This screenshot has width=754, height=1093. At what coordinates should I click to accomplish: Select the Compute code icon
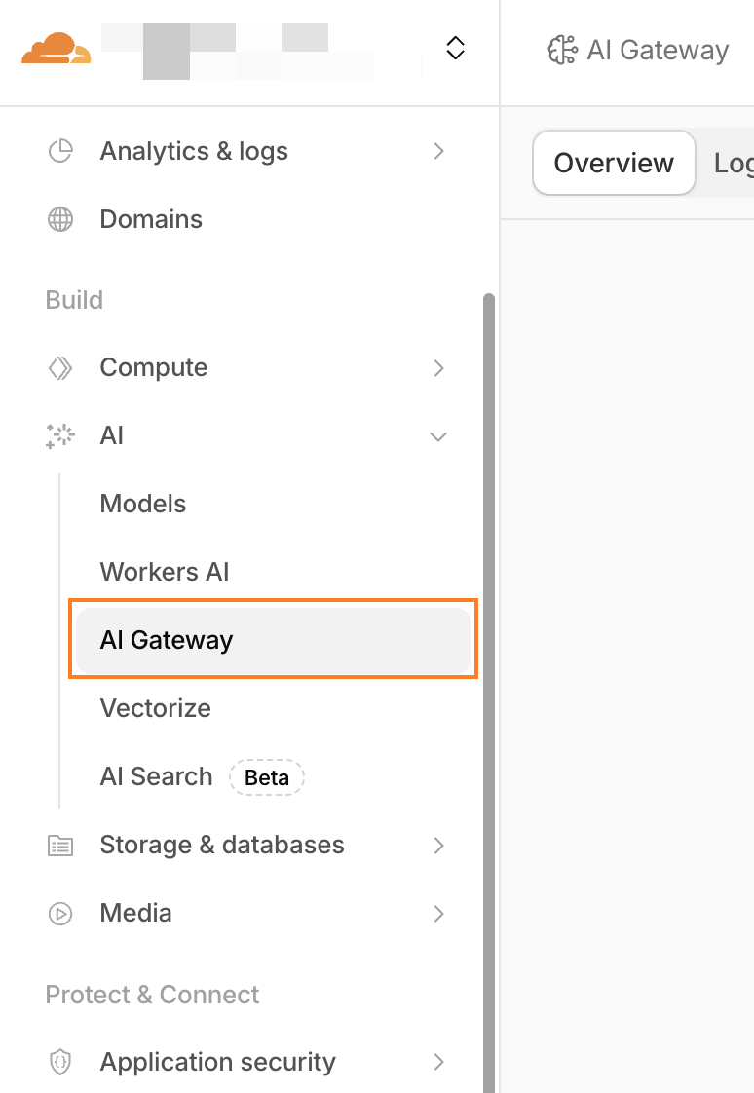[x=59, y=367]
